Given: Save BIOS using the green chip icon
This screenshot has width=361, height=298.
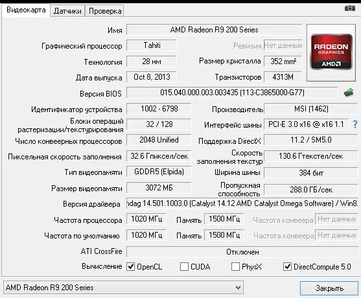Looking at the screenshot, I should click(349, 93).
